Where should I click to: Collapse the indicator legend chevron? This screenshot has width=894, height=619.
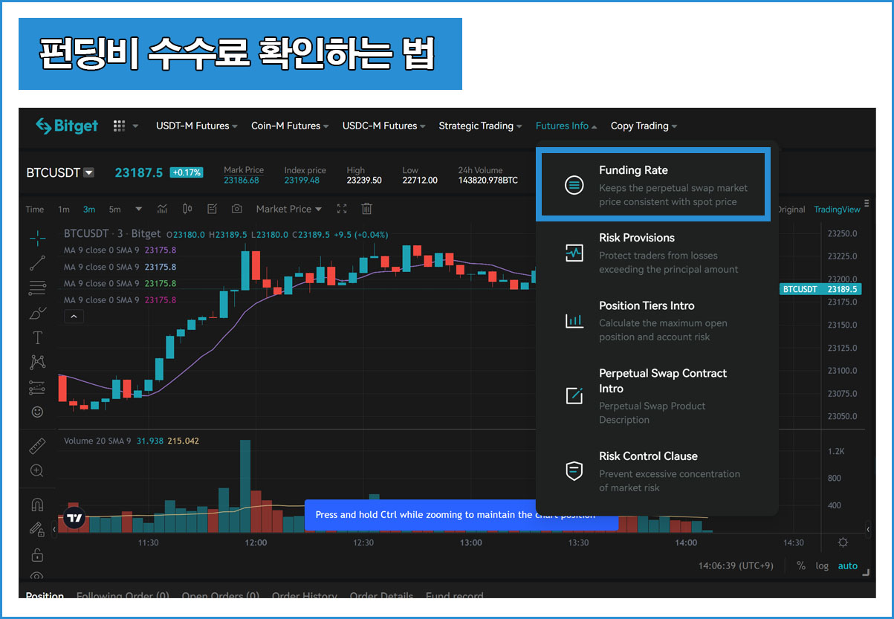[74, 317]
